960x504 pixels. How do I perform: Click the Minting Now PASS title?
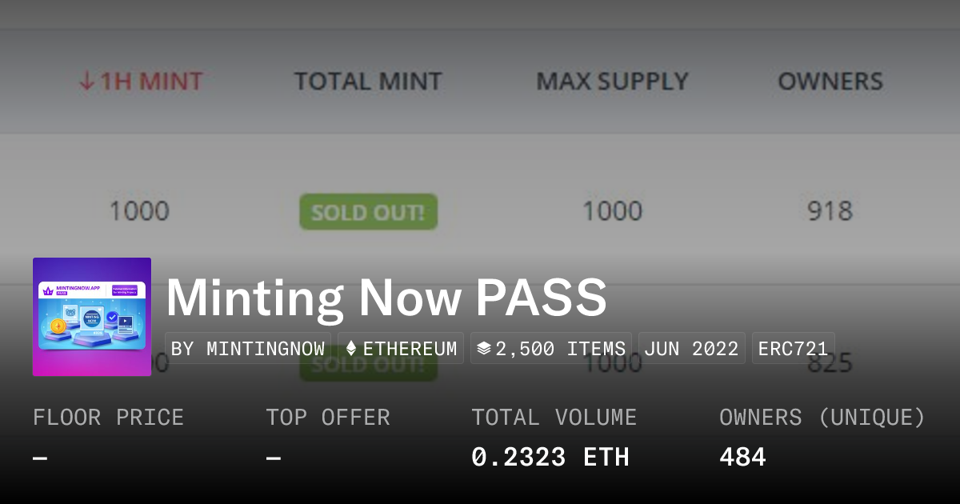(386, 298)
